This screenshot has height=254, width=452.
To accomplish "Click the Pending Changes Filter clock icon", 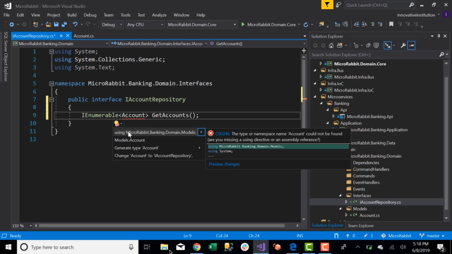I will tap(356, 46).
